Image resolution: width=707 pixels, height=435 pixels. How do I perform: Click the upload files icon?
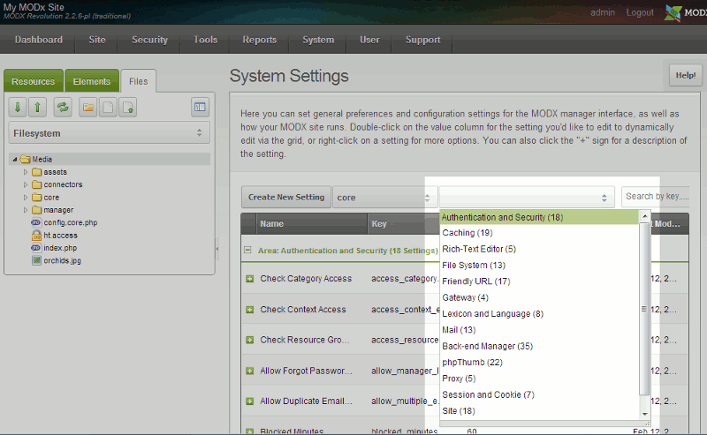(128, 107)
